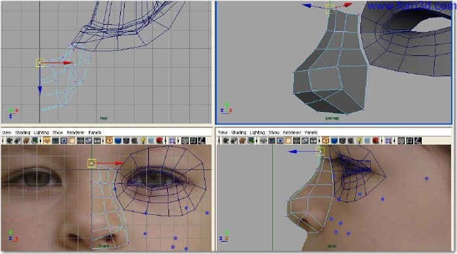Toggle safe title icon in front panel toolbar
Image resolution: width=457 pixels, height=254 pixels.
pos(97,141)
